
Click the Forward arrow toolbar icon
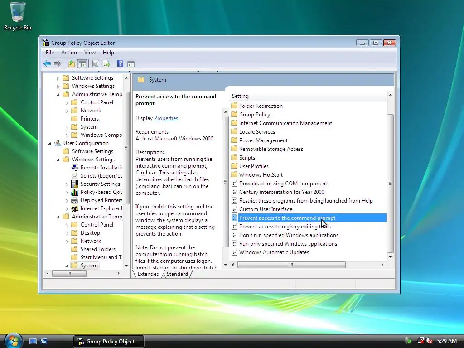[x=58, y=63]
